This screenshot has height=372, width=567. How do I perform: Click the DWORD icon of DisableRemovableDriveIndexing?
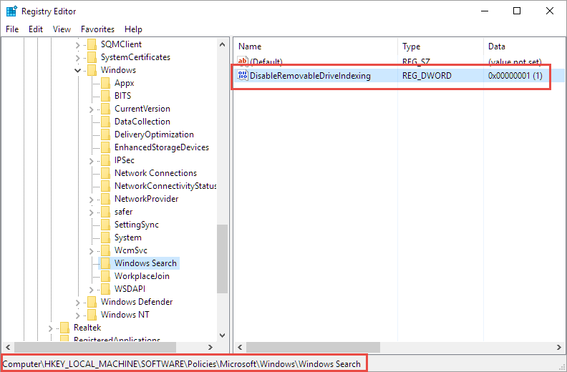tap(243, 75)
